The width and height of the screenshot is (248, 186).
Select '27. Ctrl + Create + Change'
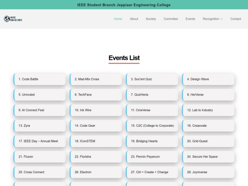tap(152, 172)
